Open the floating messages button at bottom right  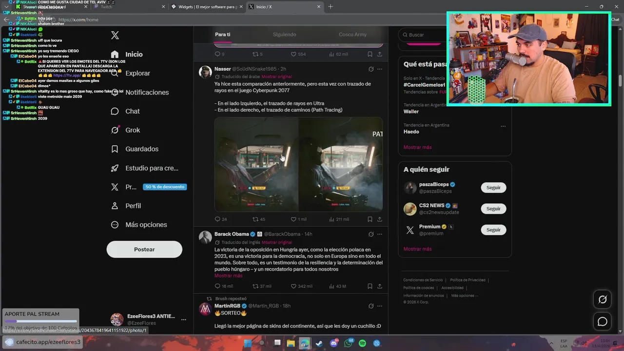[603, 322]
